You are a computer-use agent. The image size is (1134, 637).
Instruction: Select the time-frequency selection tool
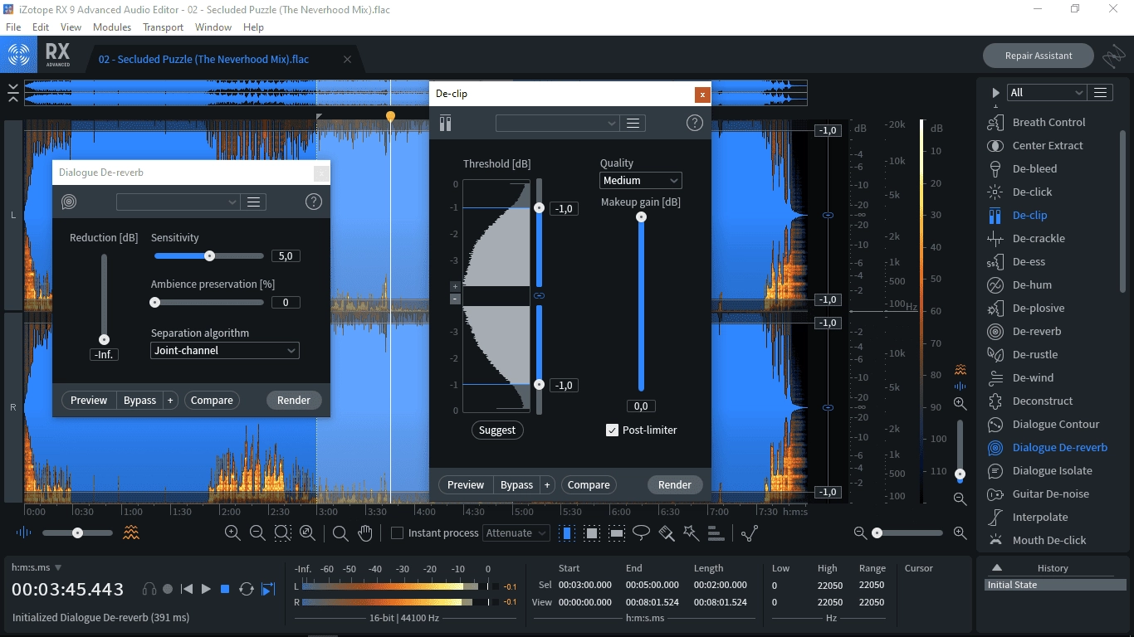[592, 532]
